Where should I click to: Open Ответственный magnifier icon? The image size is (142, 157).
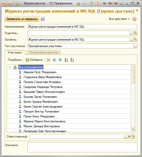pos(133,137)
